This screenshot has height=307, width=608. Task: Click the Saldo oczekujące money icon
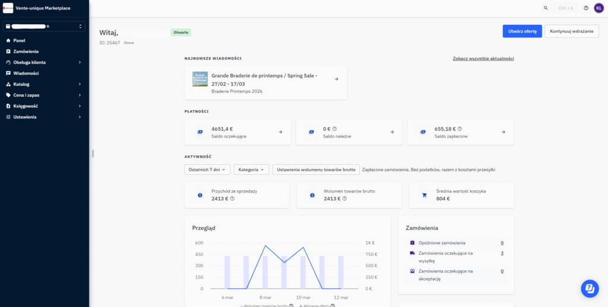coord(200,132)
